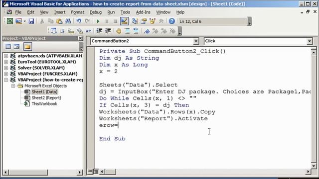Open the Project Explorer from the toolbar icon
The width and height of the screenshot is (319, 179).
[x=135, y=21]
